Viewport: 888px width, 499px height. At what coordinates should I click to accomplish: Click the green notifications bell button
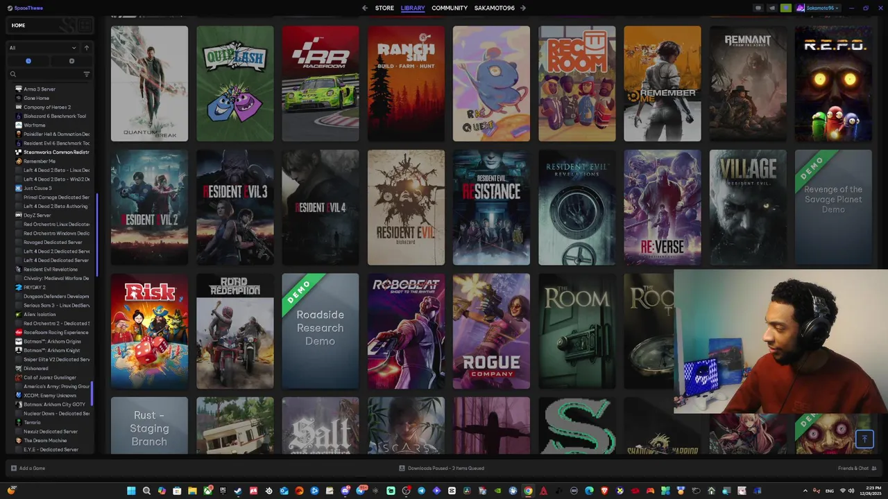[785, 8]
